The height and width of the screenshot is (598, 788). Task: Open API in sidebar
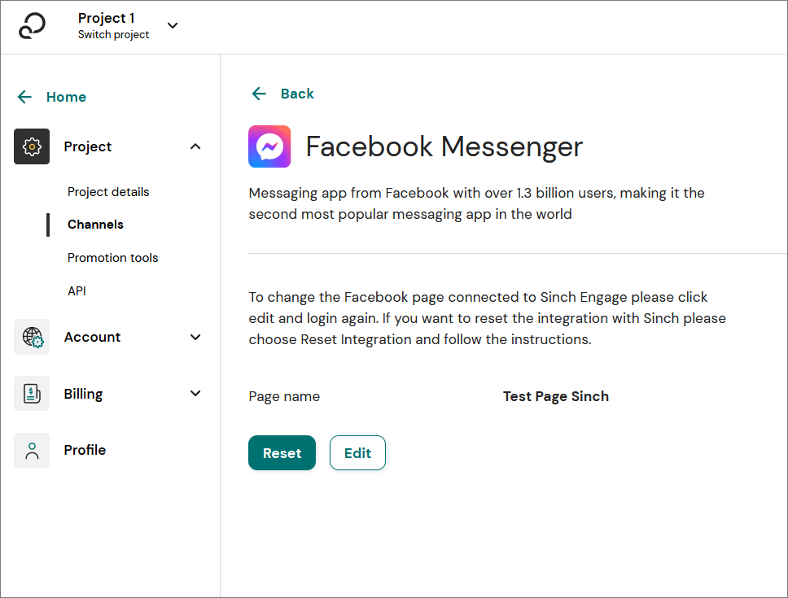pyautogui.click(x=77, y=290)
